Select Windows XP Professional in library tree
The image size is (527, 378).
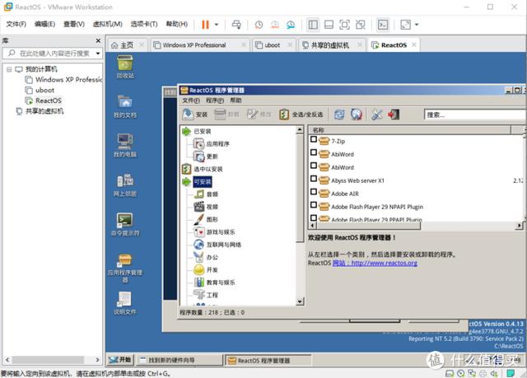[x=64, y=80]
